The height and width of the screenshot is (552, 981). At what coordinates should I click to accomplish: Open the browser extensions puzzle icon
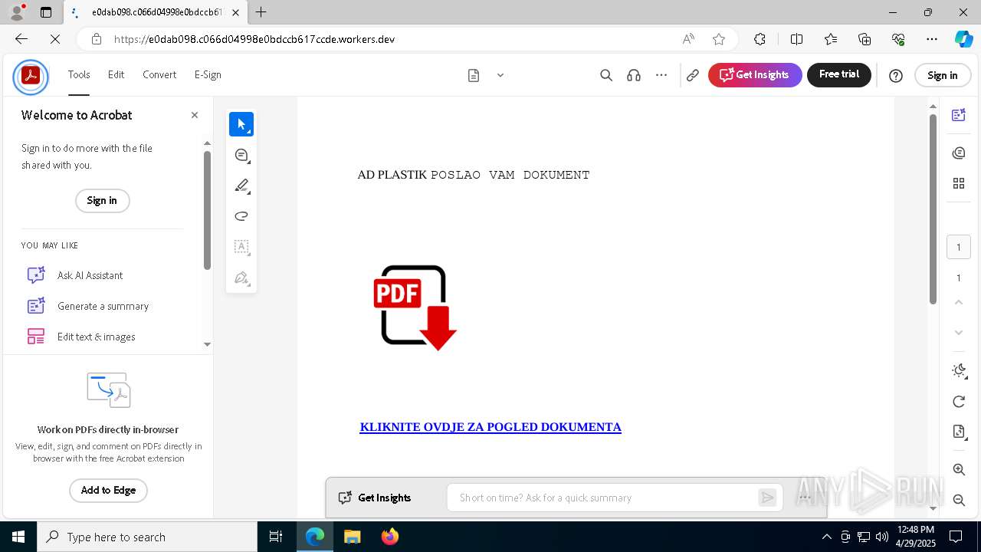pyautogui.click(x=760, y=39)
